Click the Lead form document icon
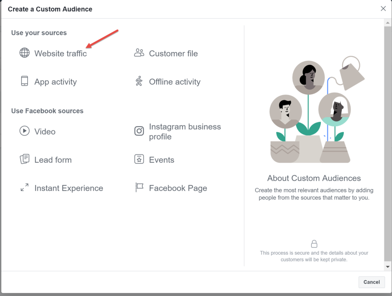Image resolution: width=392 pixels, height=296 pixels. (x=24, y=159)
